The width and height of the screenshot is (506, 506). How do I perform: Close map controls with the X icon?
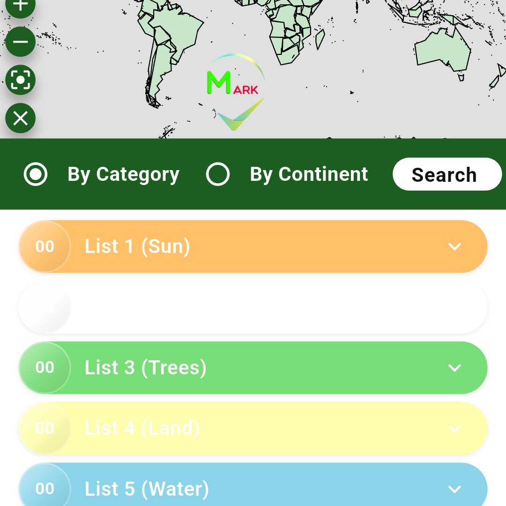pyautogui.click(x=21, y=118)
